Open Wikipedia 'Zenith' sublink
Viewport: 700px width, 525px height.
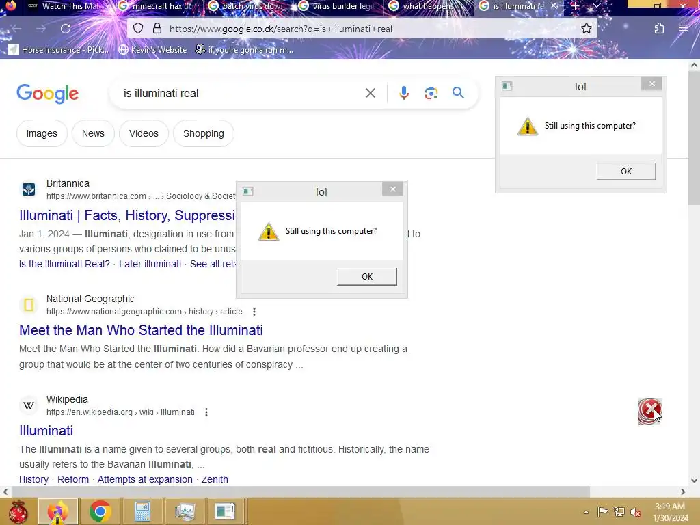pyautogui.click(x=215, y=479)
